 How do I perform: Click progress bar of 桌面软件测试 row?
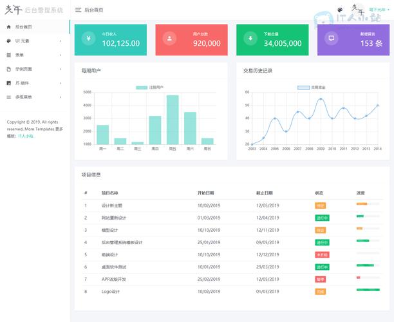(368, 265)
